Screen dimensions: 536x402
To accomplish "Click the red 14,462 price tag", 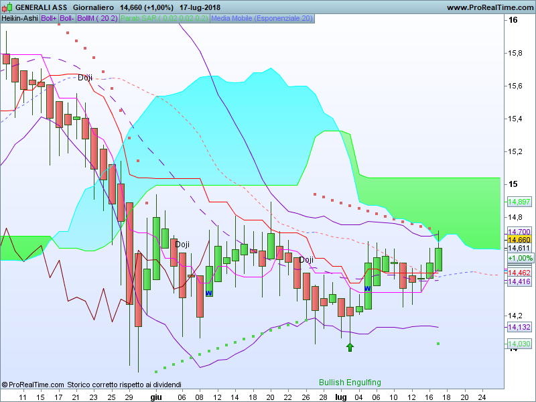I will pyautogui.click(x=519, y=273).
